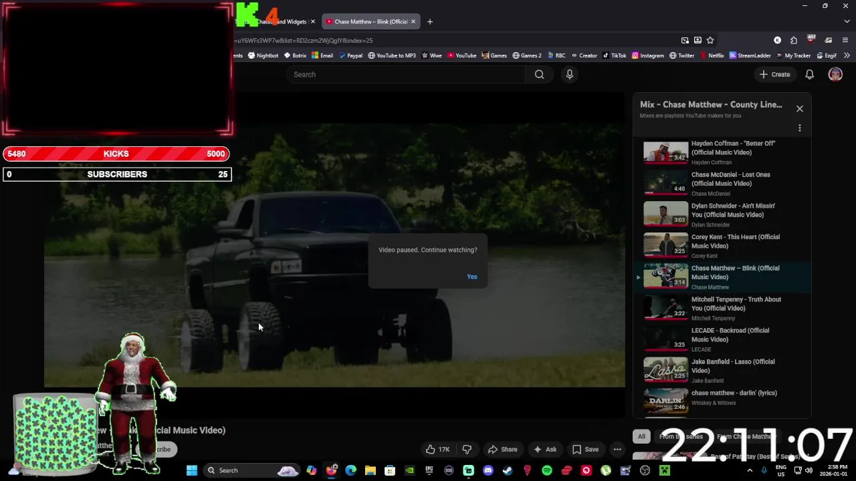Launch Microsoft Edge from the taskbar

[x=350, y=470]
